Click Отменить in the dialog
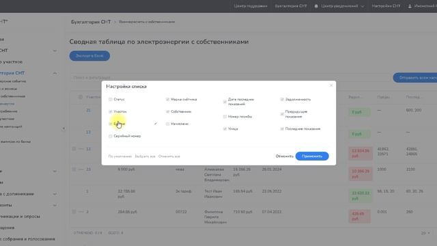The height and width of the screenshot is (246, 437). click(x=284, y=156)
